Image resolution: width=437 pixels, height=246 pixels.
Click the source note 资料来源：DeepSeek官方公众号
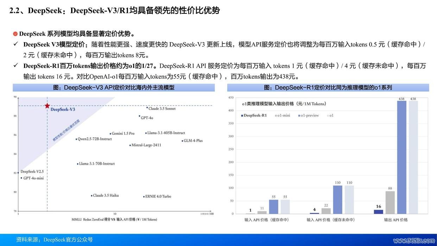click(55, 240)
